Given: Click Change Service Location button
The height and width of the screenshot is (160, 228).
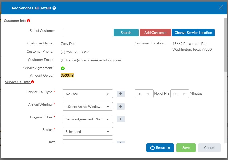Looking at the screenshot, I should point(193,33).
